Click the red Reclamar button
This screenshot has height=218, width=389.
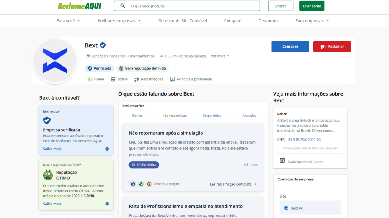coord(332,47)
